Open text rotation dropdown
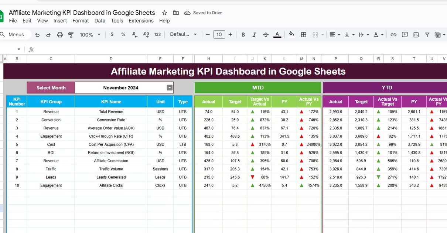Screen dimensions: 447x233 click(378, 34)
